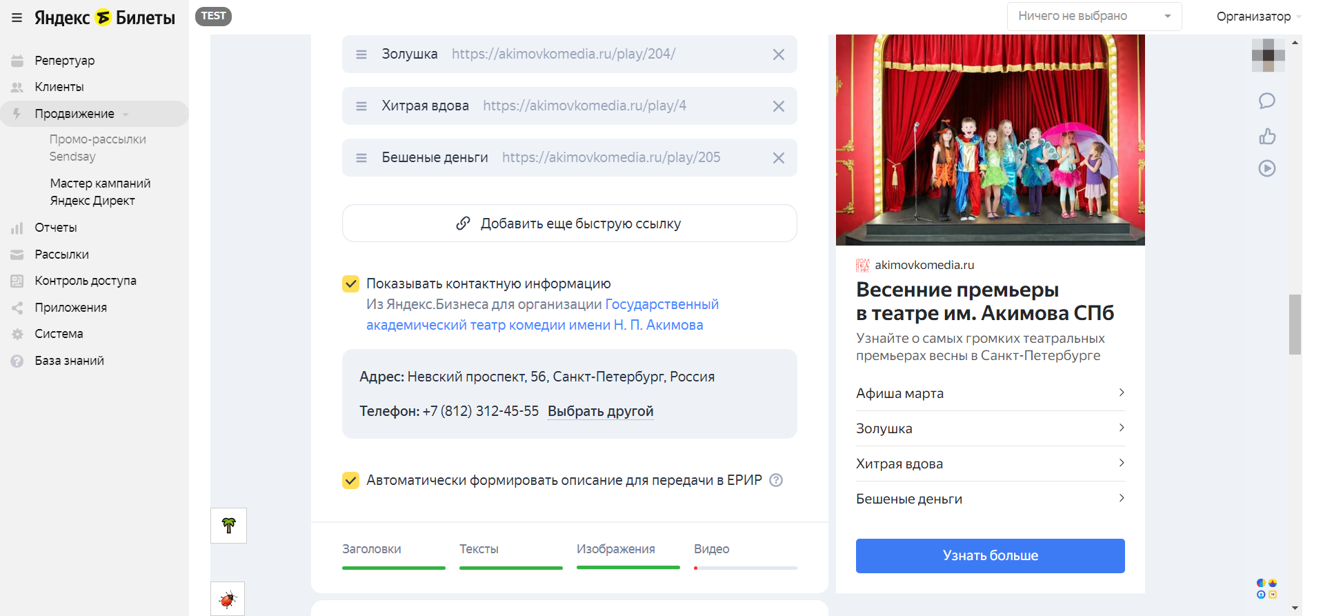
Task: Toggle automatic ЕРИР description checkbox
Action: pos(350,480)
